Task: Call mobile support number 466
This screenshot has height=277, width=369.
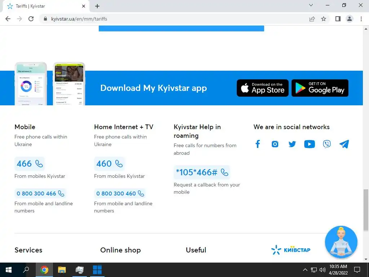Action: coord(30,163)
